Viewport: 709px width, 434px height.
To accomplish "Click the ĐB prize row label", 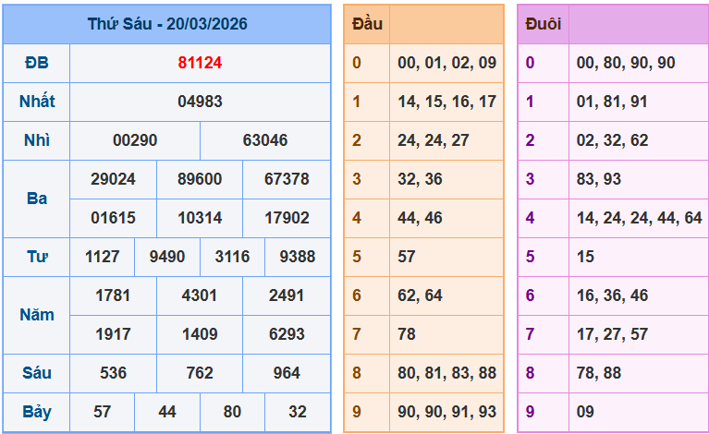I will (37, 63).
